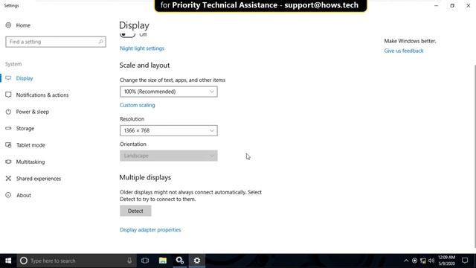Open the Storage settings page
Image resolution: width=476 pixels, height=268 pixels.
[x=25, y=129]
